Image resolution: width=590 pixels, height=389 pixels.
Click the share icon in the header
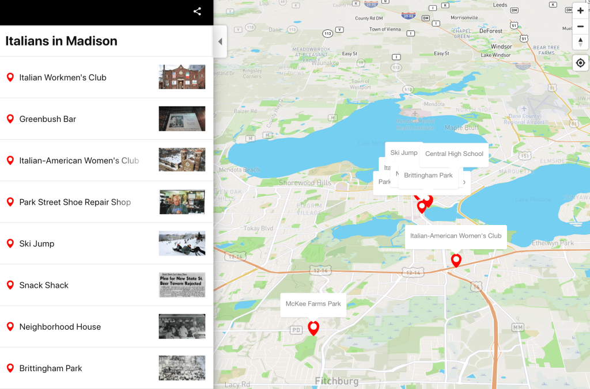[197, 12]
